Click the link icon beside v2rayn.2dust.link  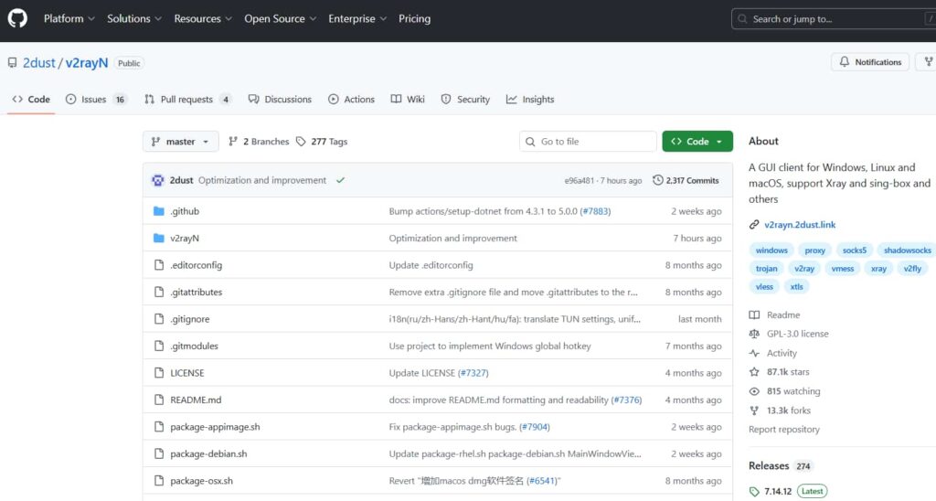(x=754, y=225)
